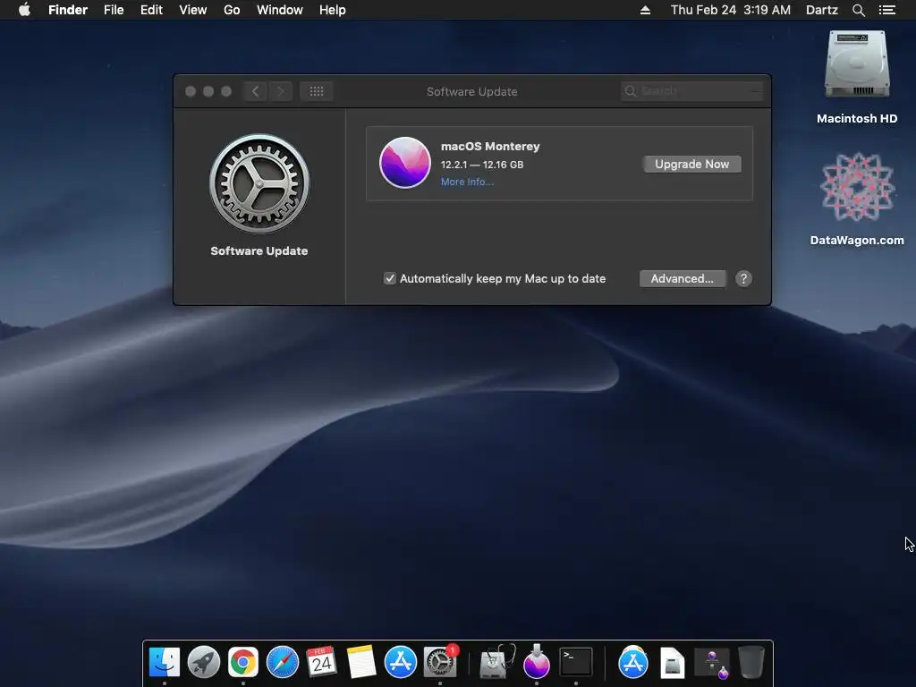Image resolution: width=916 pixels, height=687 pixels.
Task: Open Calendar from the Dock
Action: (x=321, y=662)
